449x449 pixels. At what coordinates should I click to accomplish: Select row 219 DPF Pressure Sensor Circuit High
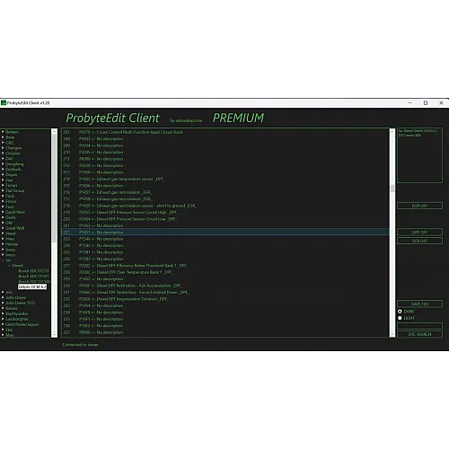225,212
